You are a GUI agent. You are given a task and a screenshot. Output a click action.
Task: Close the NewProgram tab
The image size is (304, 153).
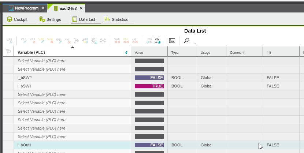tap(43, 8)
